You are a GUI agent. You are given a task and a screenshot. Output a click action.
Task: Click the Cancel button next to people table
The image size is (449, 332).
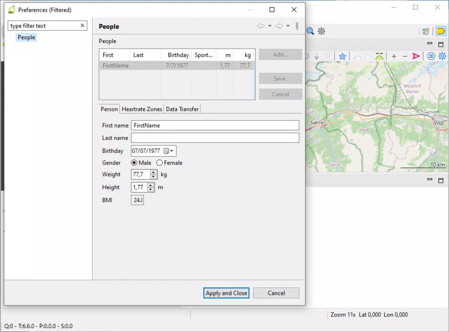click(280, 94)
